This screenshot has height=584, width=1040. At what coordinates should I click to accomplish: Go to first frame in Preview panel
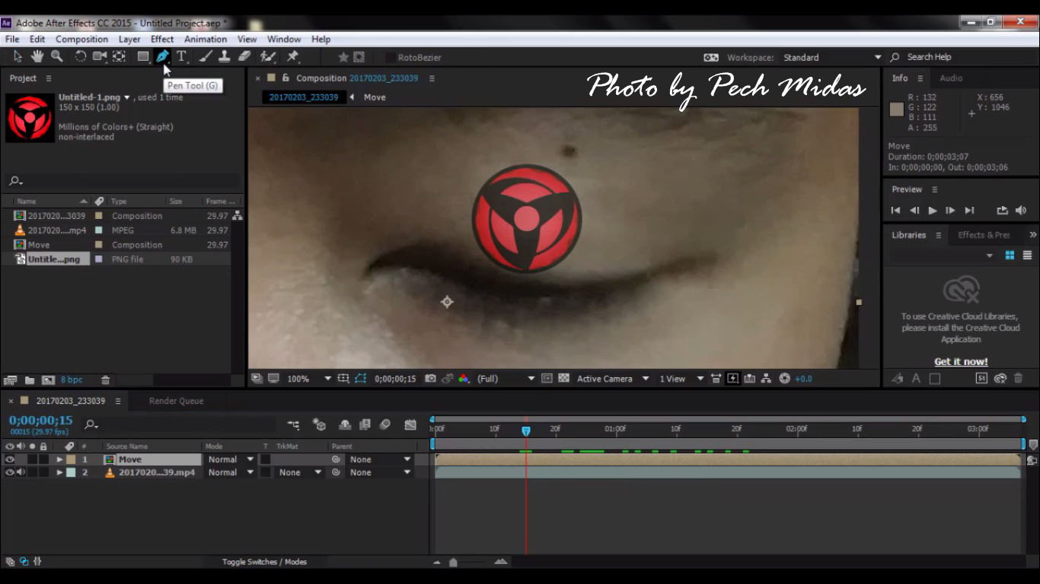pos(896,211)
